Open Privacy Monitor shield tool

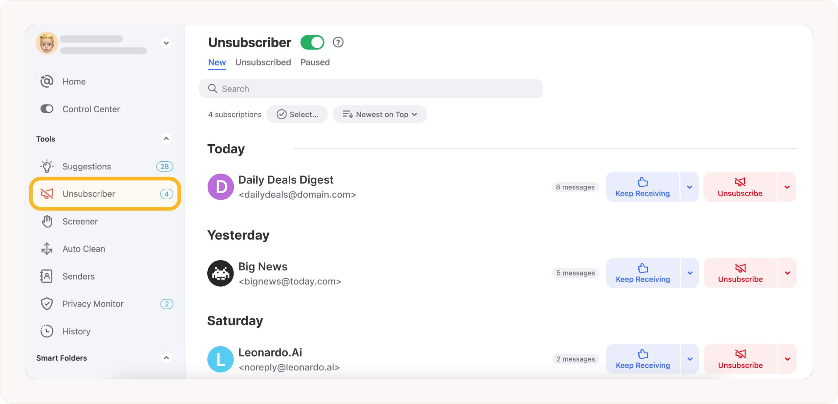105,304
